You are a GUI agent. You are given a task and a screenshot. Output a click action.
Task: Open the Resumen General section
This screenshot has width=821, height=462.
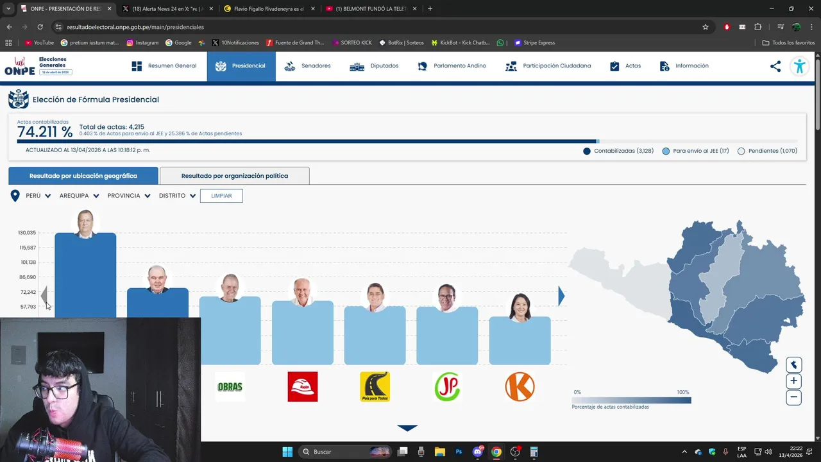(x=164, y=66)
